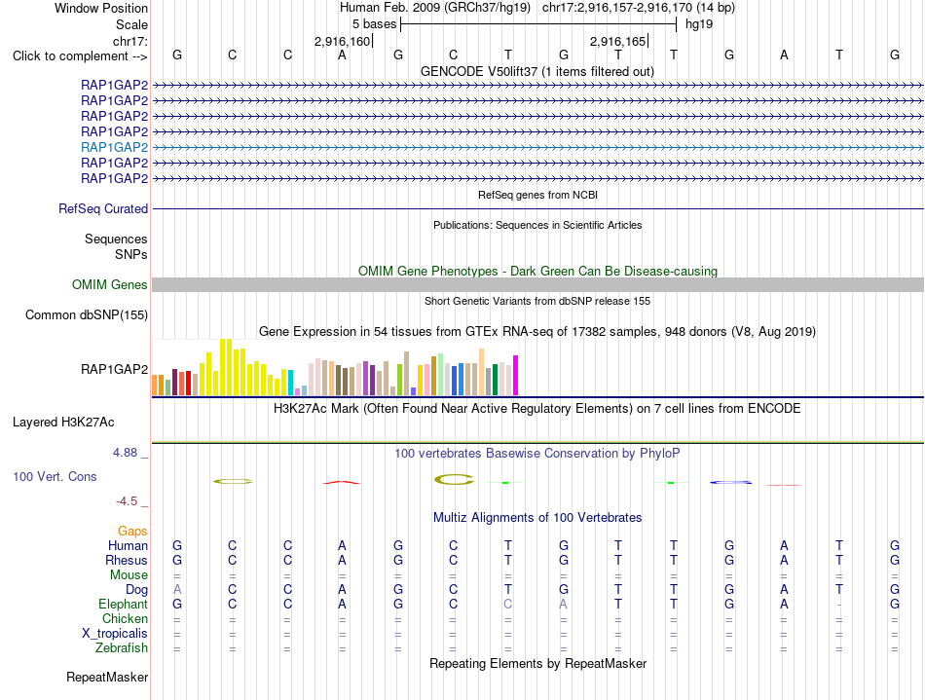Click the Chicken species label
The width and height of the screenshot is (925, 700).
[x=125, y=618]
